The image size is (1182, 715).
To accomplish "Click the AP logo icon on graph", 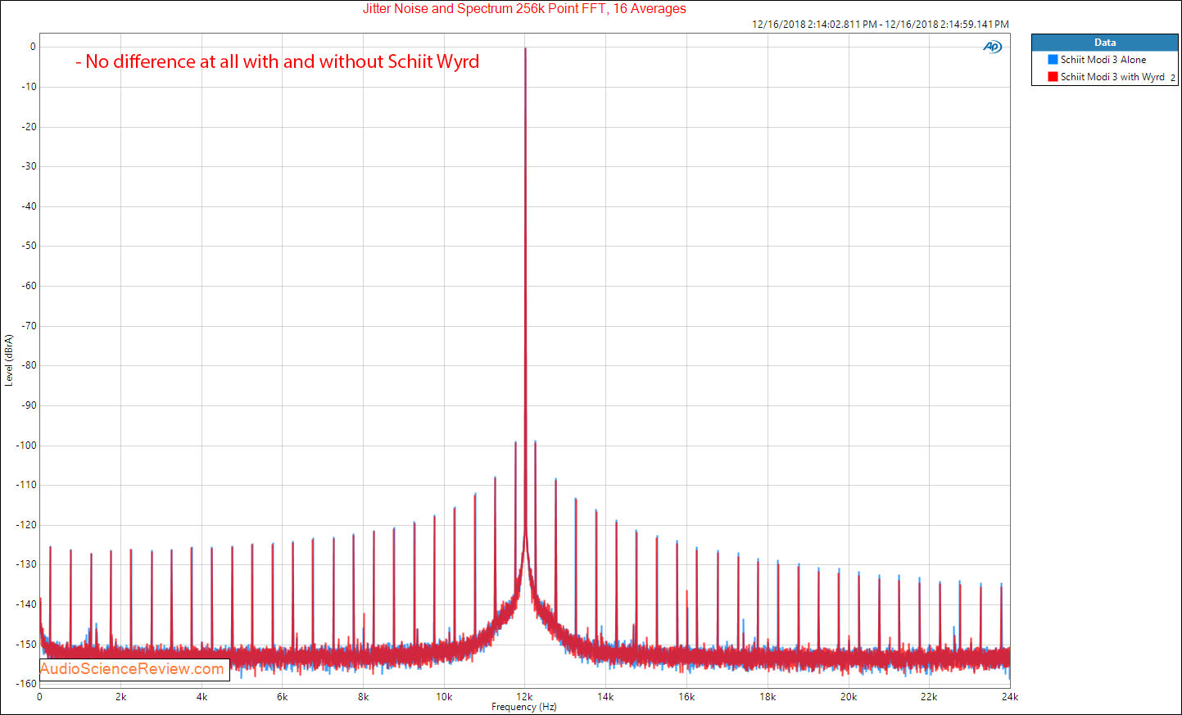I will (992, 47).
